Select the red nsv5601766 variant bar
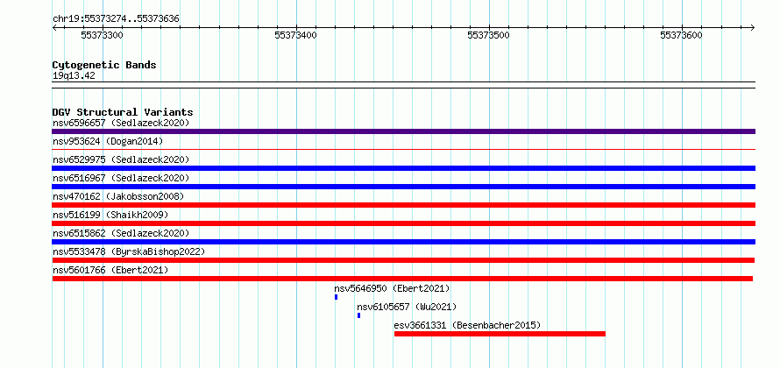 point(402,279)
